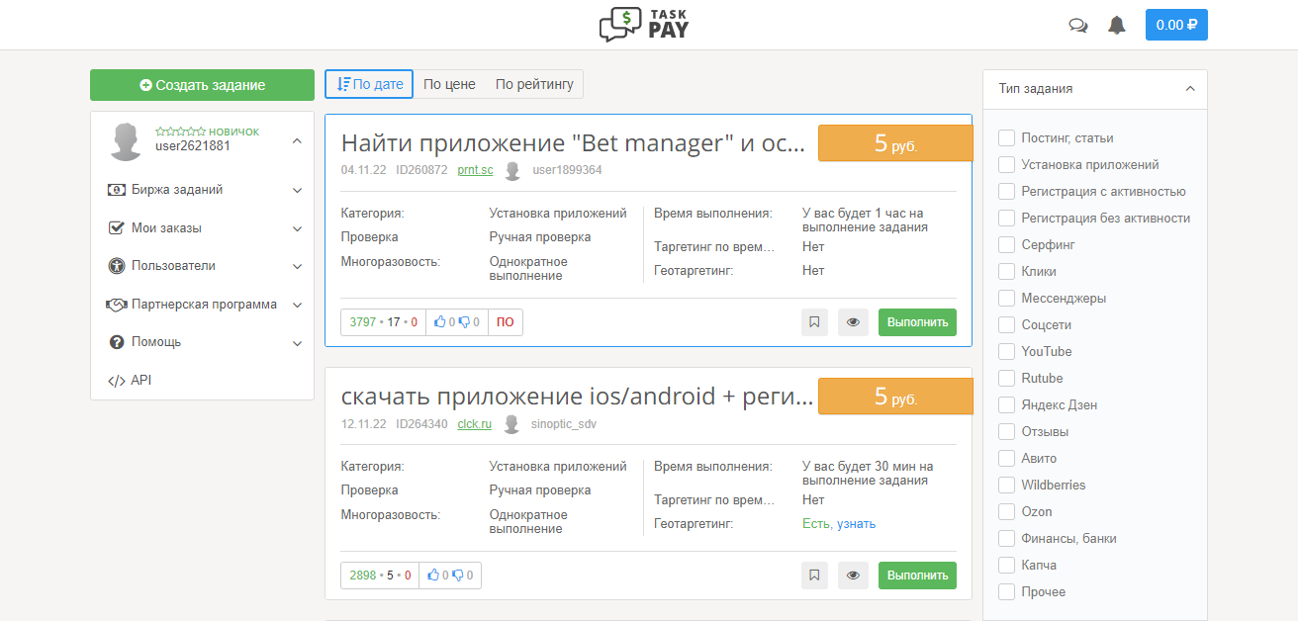This screenshot has height=621, width=1298.
Task: Click the Task Pay logo
Action: [x=644, y=25]
